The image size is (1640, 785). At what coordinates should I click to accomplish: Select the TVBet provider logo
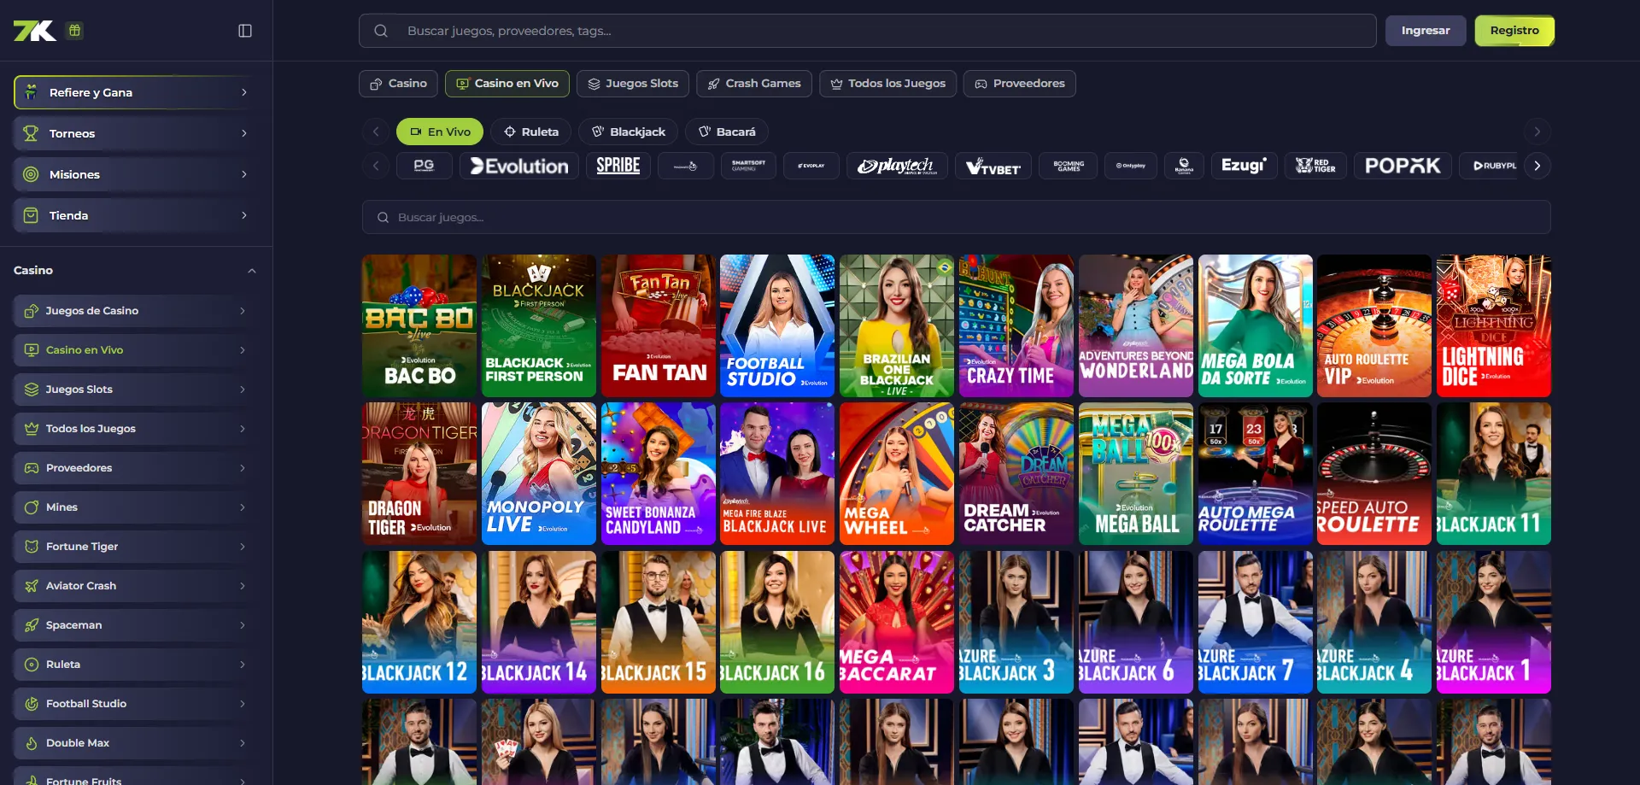click(x=993, y=166)
